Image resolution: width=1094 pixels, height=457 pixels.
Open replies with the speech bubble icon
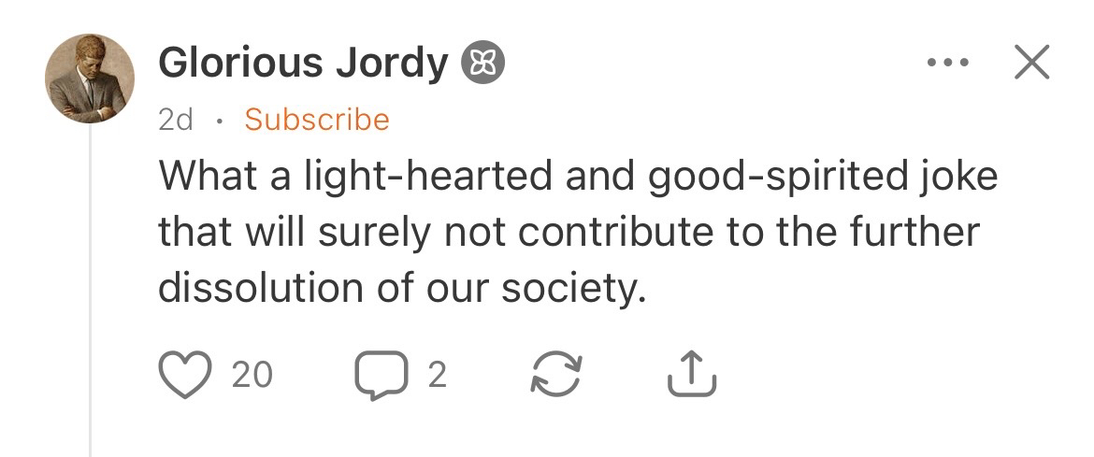pos(378,375)
